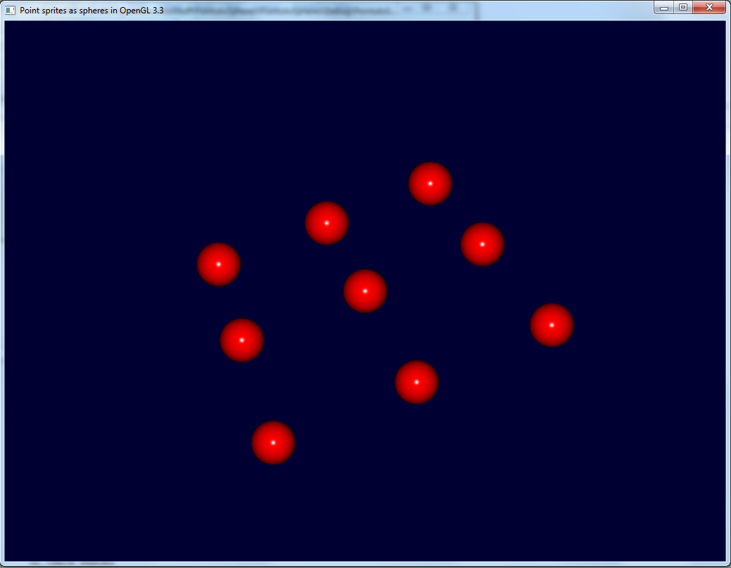Click the leftmost red sphere
This screenshot has width=731, height=568.
point(218,265)
